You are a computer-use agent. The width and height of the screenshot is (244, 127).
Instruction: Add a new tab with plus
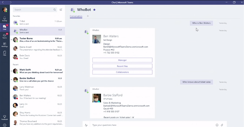point(88,16)
